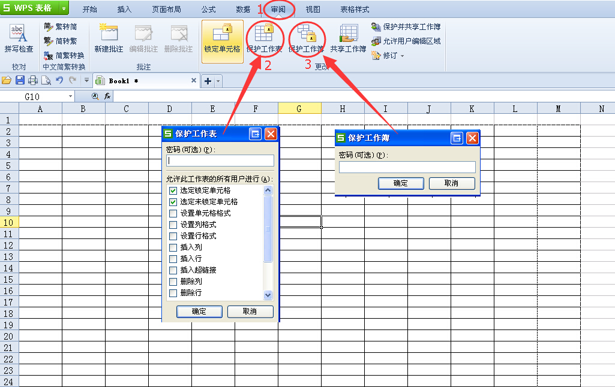
Task: Click permissions list scroll up arrow
Action: (268, 191)
